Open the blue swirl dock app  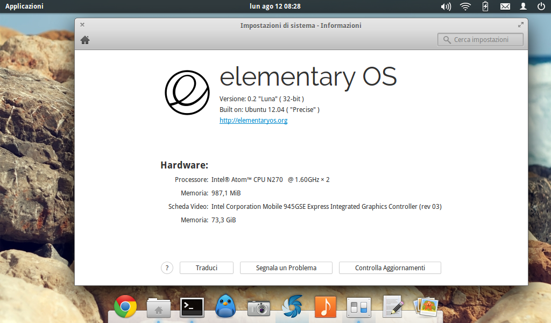pyautogui.click(x=292, y=306)
